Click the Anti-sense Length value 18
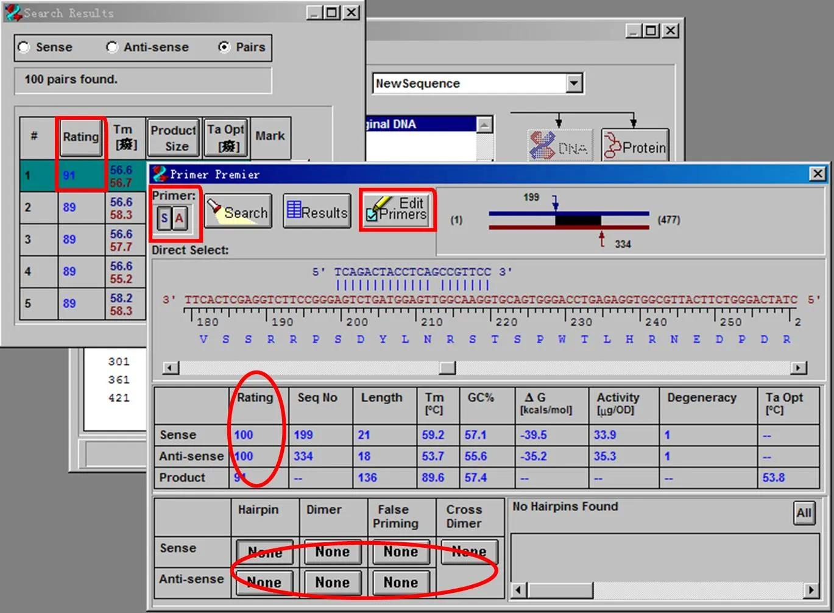Image resolution: width=834 pixels, height=613 pixels. [x=364, y=456]
